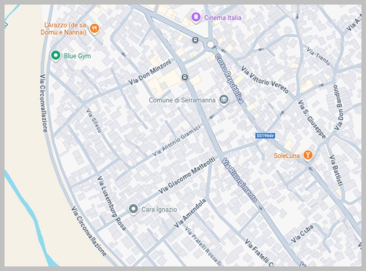Open the Comune di Serramanna place label
The width and height of the screenshot is (366, 271).
[x=182, y=100]
